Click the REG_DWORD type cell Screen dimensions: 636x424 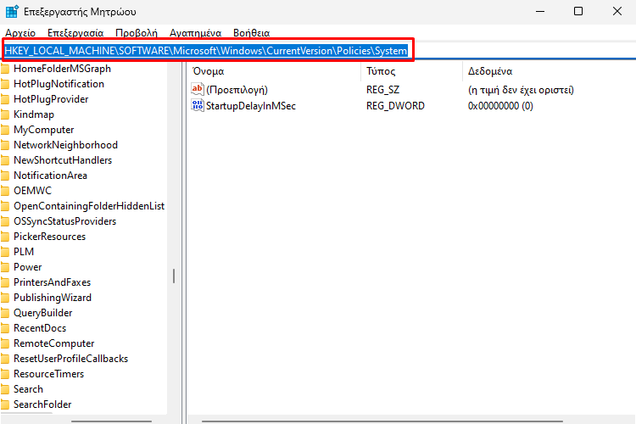coord(395,106)
